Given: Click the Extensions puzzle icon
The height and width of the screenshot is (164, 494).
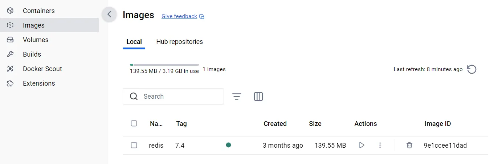Looking at the screenshot, I should pyautogui.click(x=10, y=83).
